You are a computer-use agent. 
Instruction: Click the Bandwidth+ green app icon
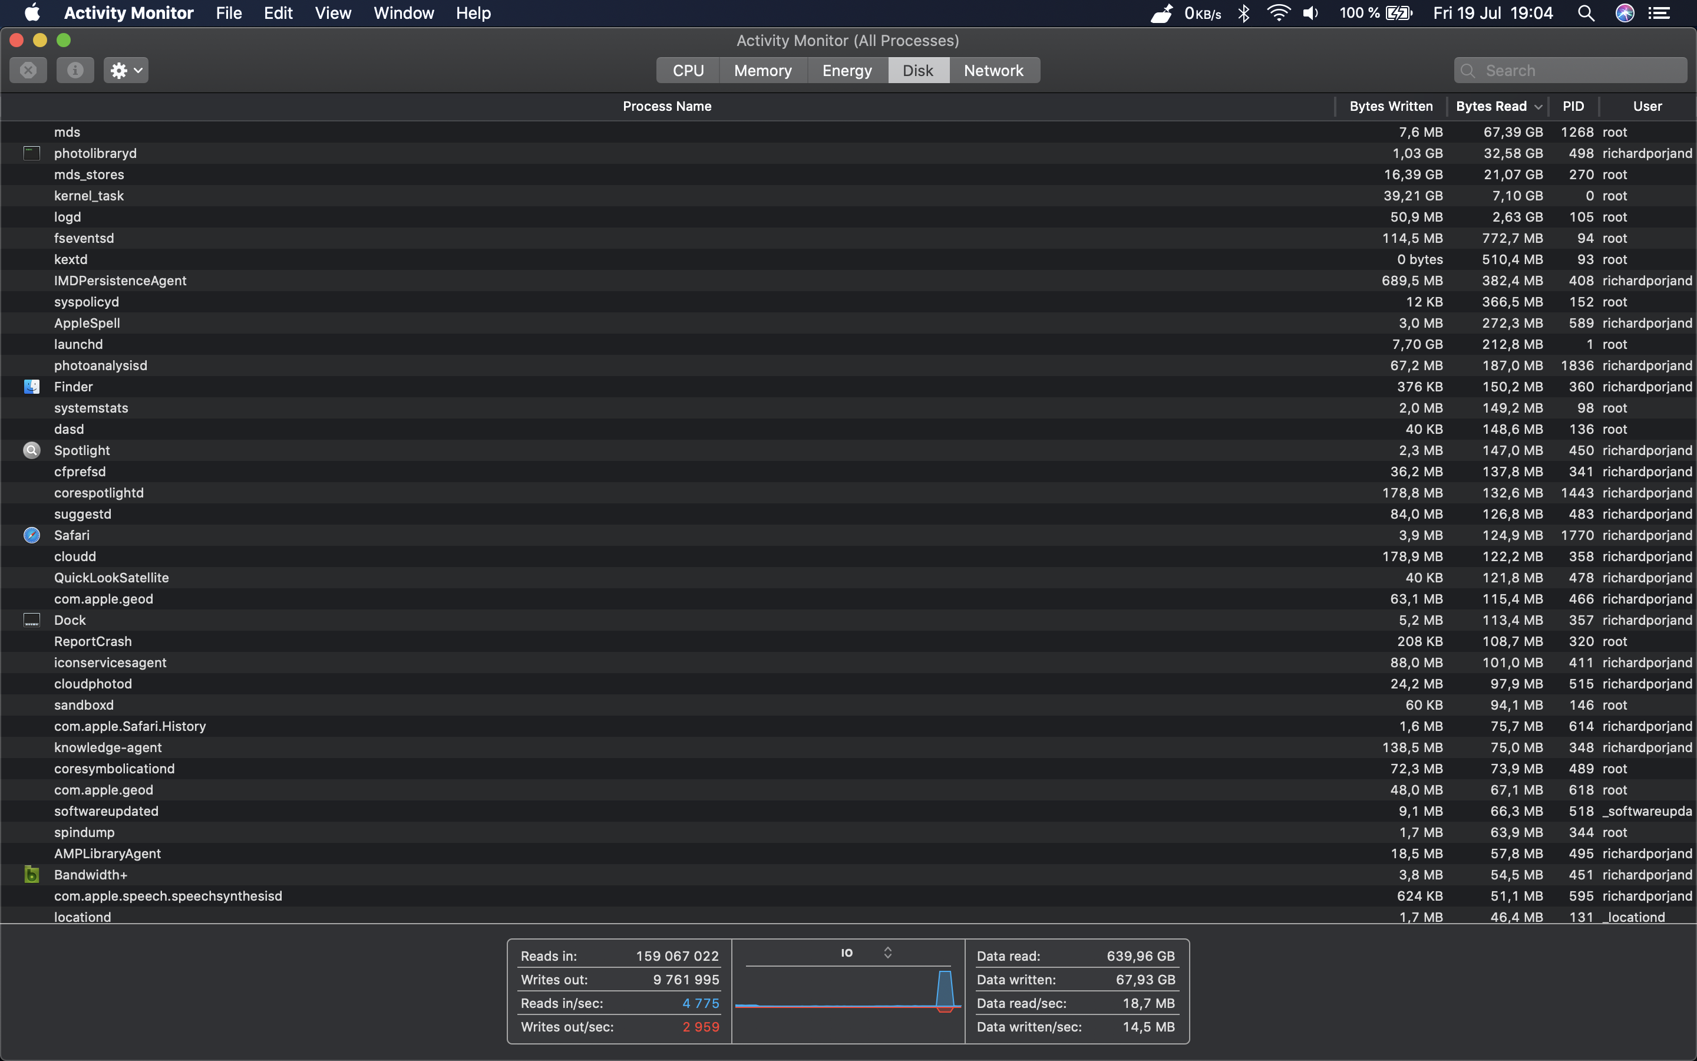coord(32,874)
